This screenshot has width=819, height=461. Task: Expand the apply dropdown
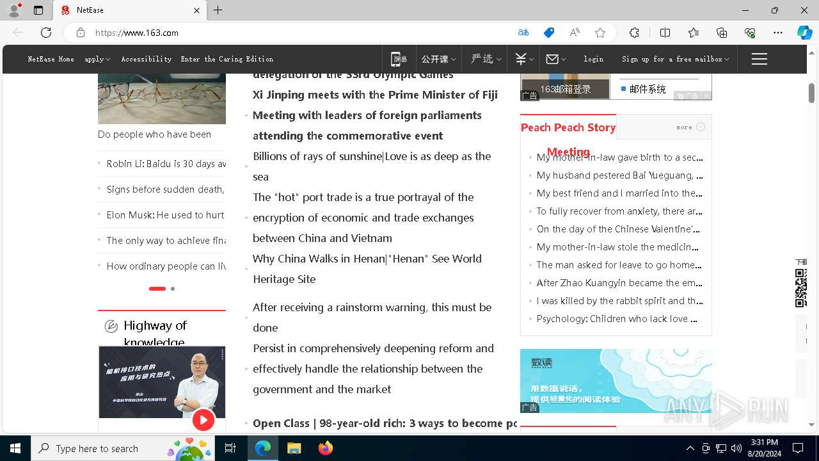coord(97,59)
